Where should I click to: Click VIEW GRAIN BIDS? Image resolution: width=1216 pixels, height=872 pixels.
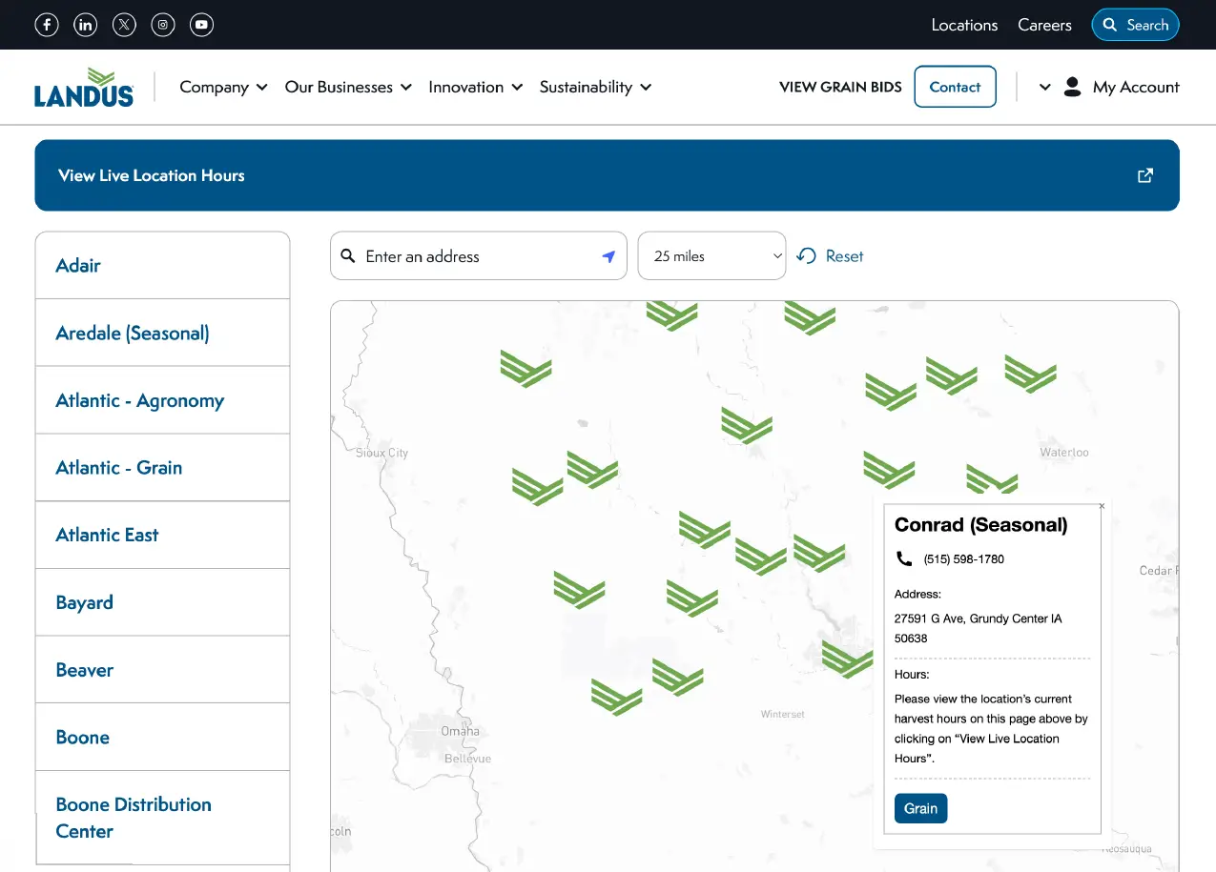pyautogui.click(x=839, y=87)
